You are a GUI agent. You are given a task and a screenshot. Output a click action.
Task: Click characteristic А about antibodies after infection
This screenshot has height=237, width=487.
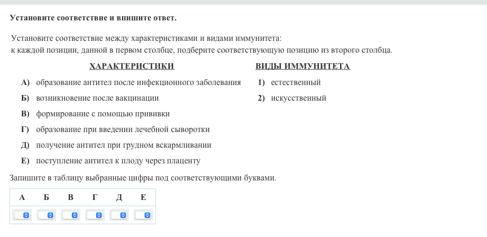click(138, 83)
